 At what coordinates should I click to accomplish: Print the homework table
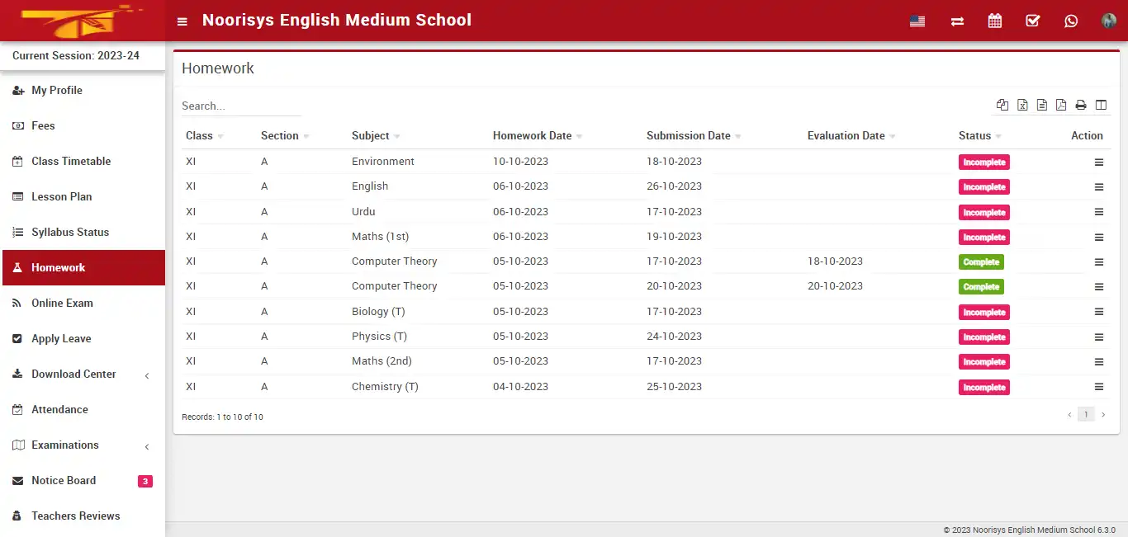tap(1081, 105)
